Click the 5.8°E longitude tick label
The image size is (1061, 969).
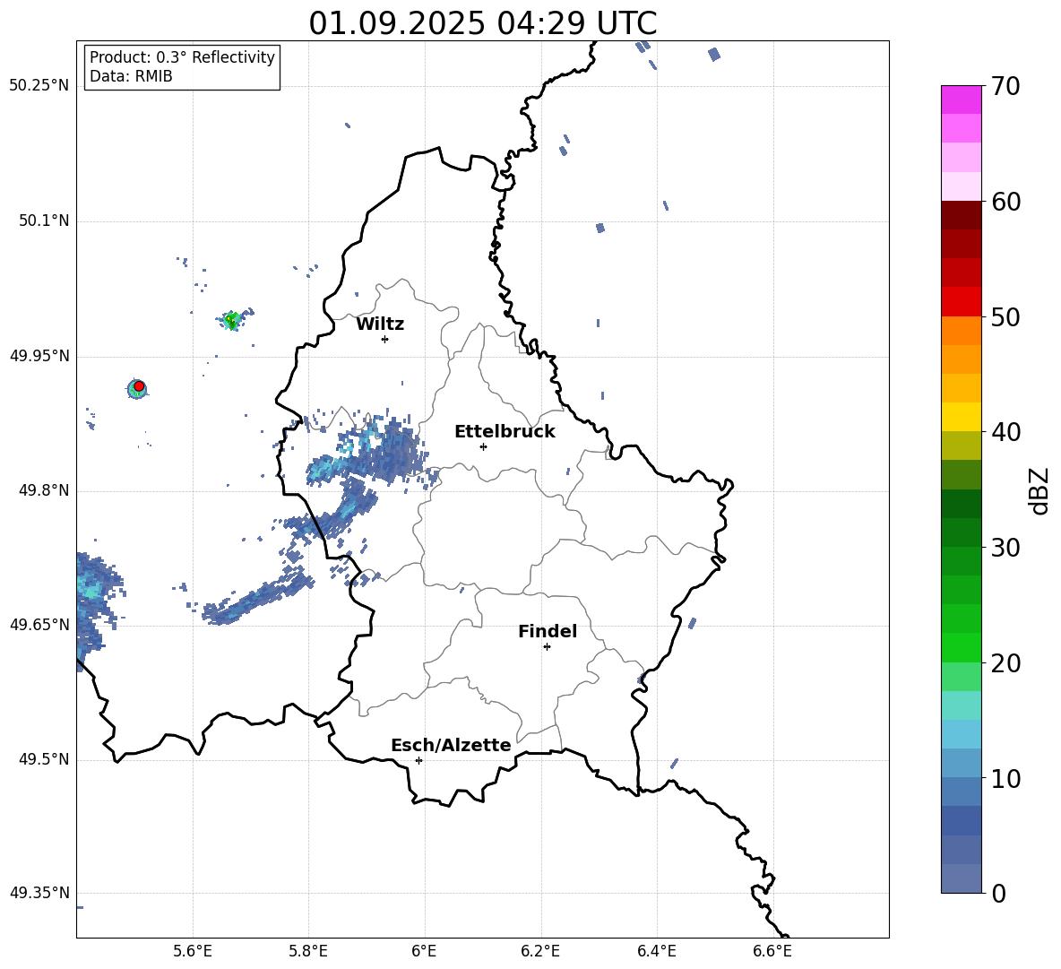click(308, 951)
